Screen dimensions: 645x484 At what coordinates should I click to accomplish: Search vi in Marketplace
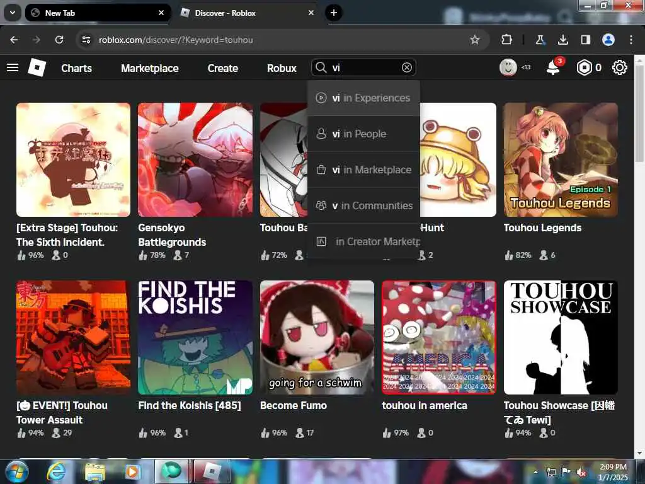(363, 170)
